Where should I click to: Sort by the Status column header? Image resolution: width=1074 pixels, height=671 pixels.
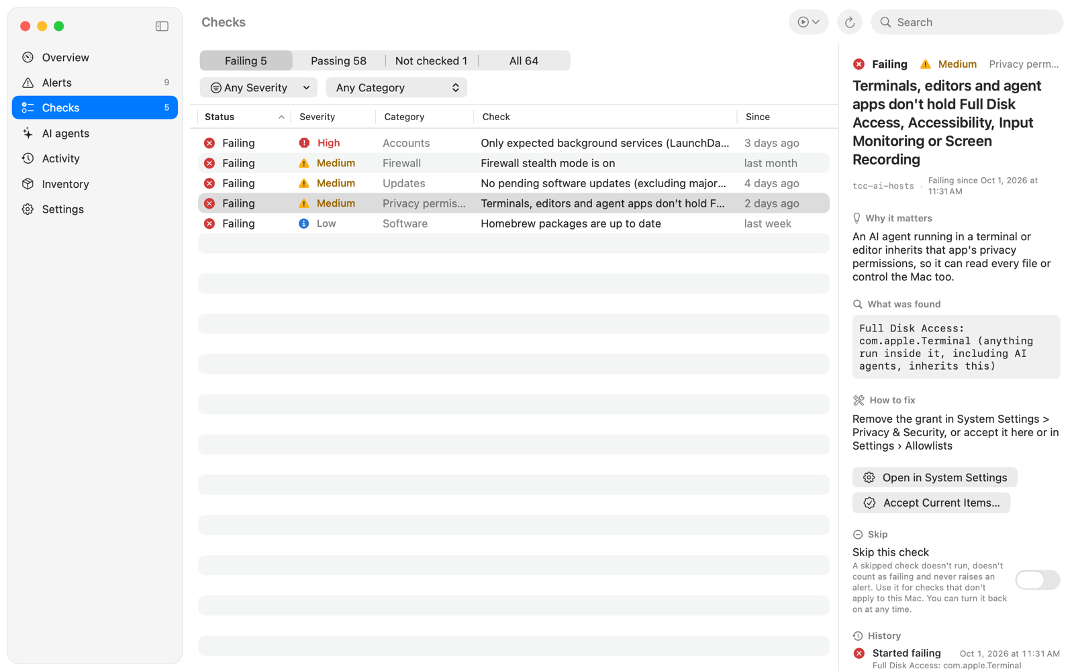pyautogui.click(x=244, y=117)
